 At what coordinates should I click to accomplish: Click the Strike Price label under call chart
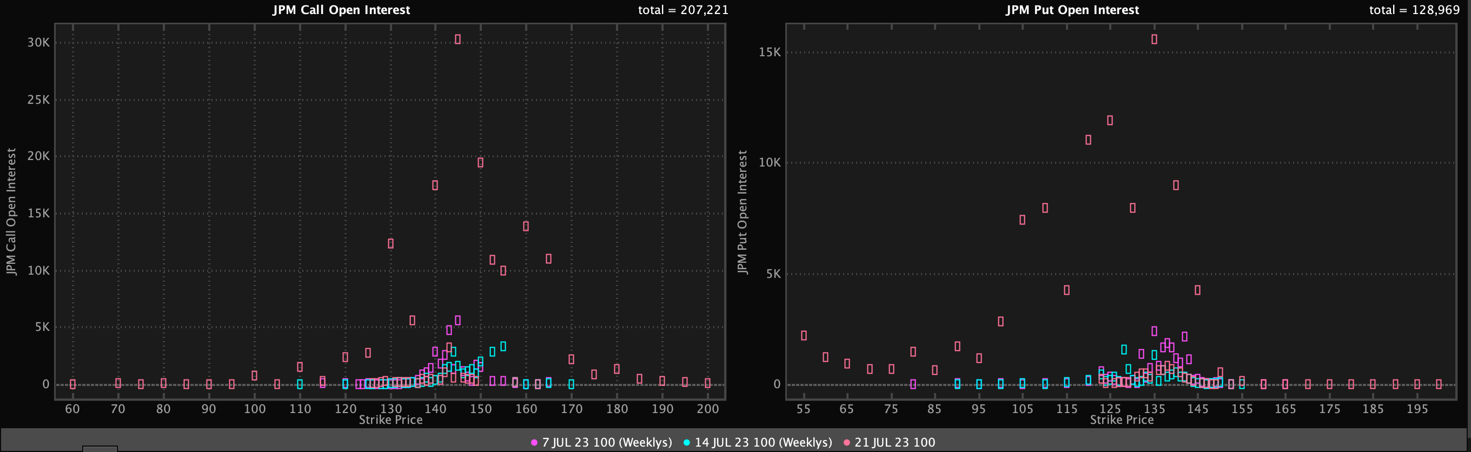click(x=390, y=420)
